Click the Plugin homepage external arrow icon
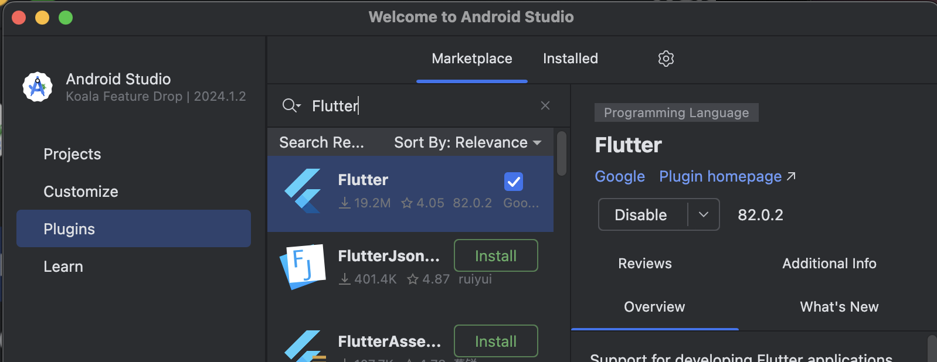The height and width of the screenshot is (362, 937). pos(791,176)
